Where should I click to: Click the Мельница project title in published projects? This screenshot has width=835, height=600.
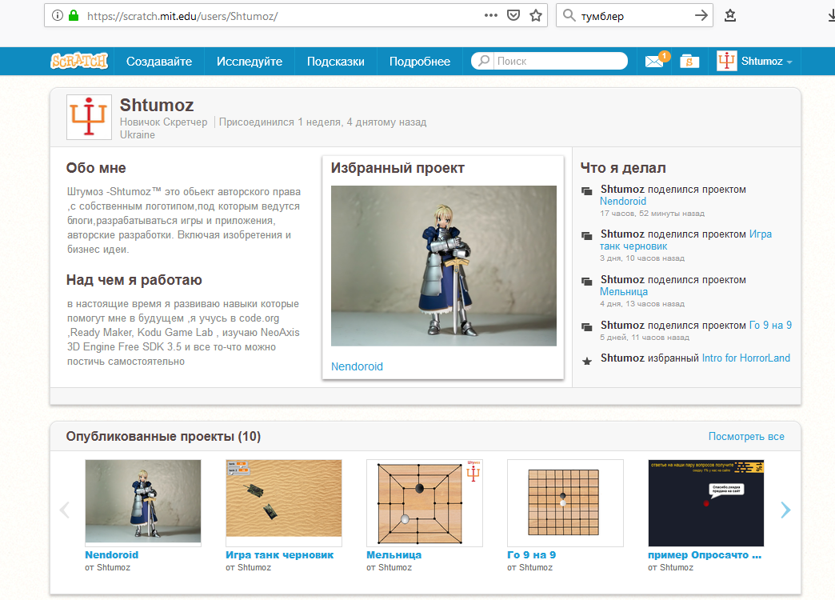coord(394,554)
